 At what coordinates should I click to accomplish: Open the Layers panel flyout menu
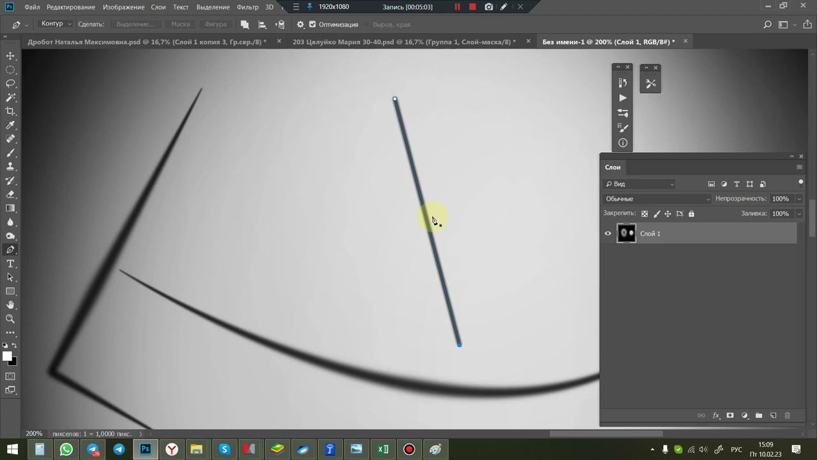click(x=799, y=167)
